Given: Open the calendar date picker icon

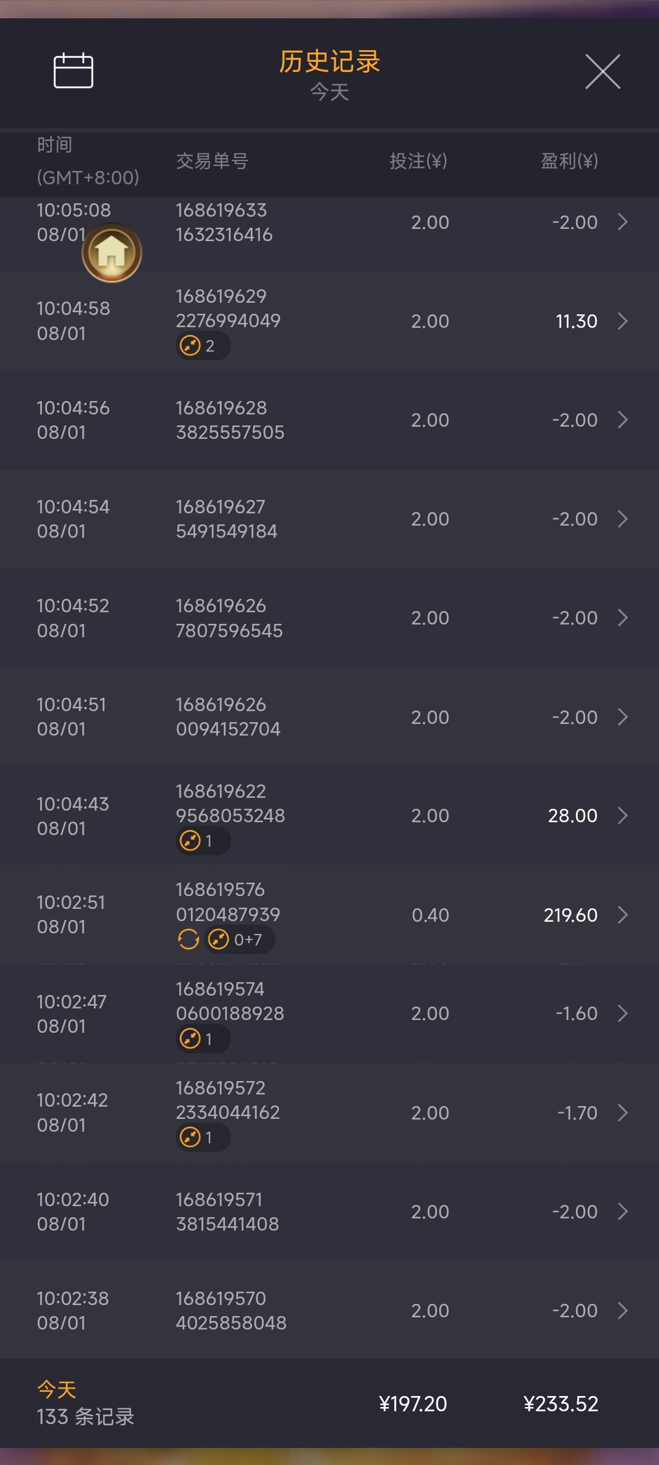Looking at the screenshot, I should pyautogui.click(x=73, y=71).
